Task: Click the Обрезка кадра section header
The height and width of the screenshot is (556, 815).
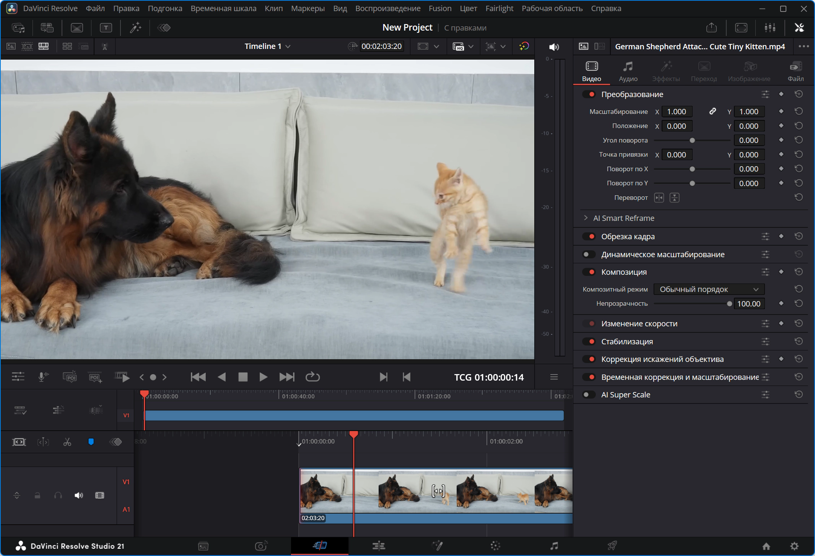Action: 628,237
